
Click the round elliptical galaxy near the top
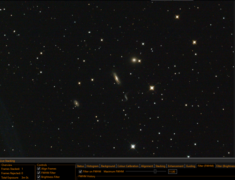(x=134, y=60)
